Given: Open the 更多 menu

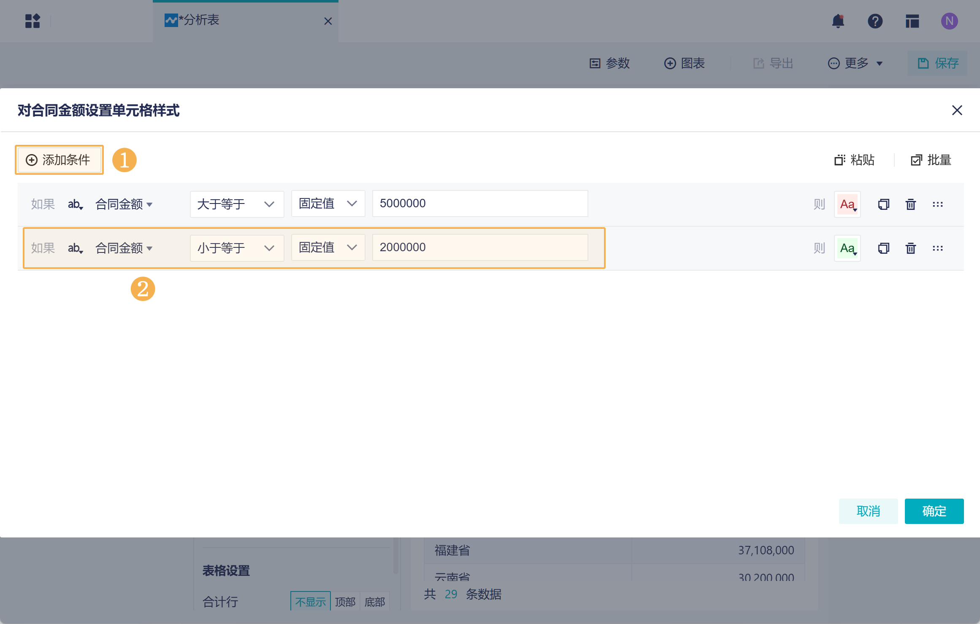Looking at the screenshot, I should (x=855, y=63).
